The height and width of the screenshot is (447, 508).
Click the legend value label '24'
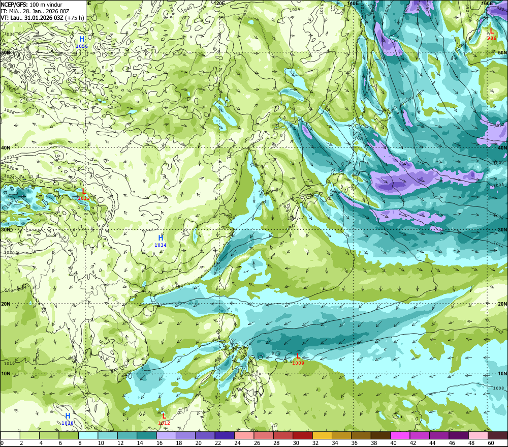point(237,443)
